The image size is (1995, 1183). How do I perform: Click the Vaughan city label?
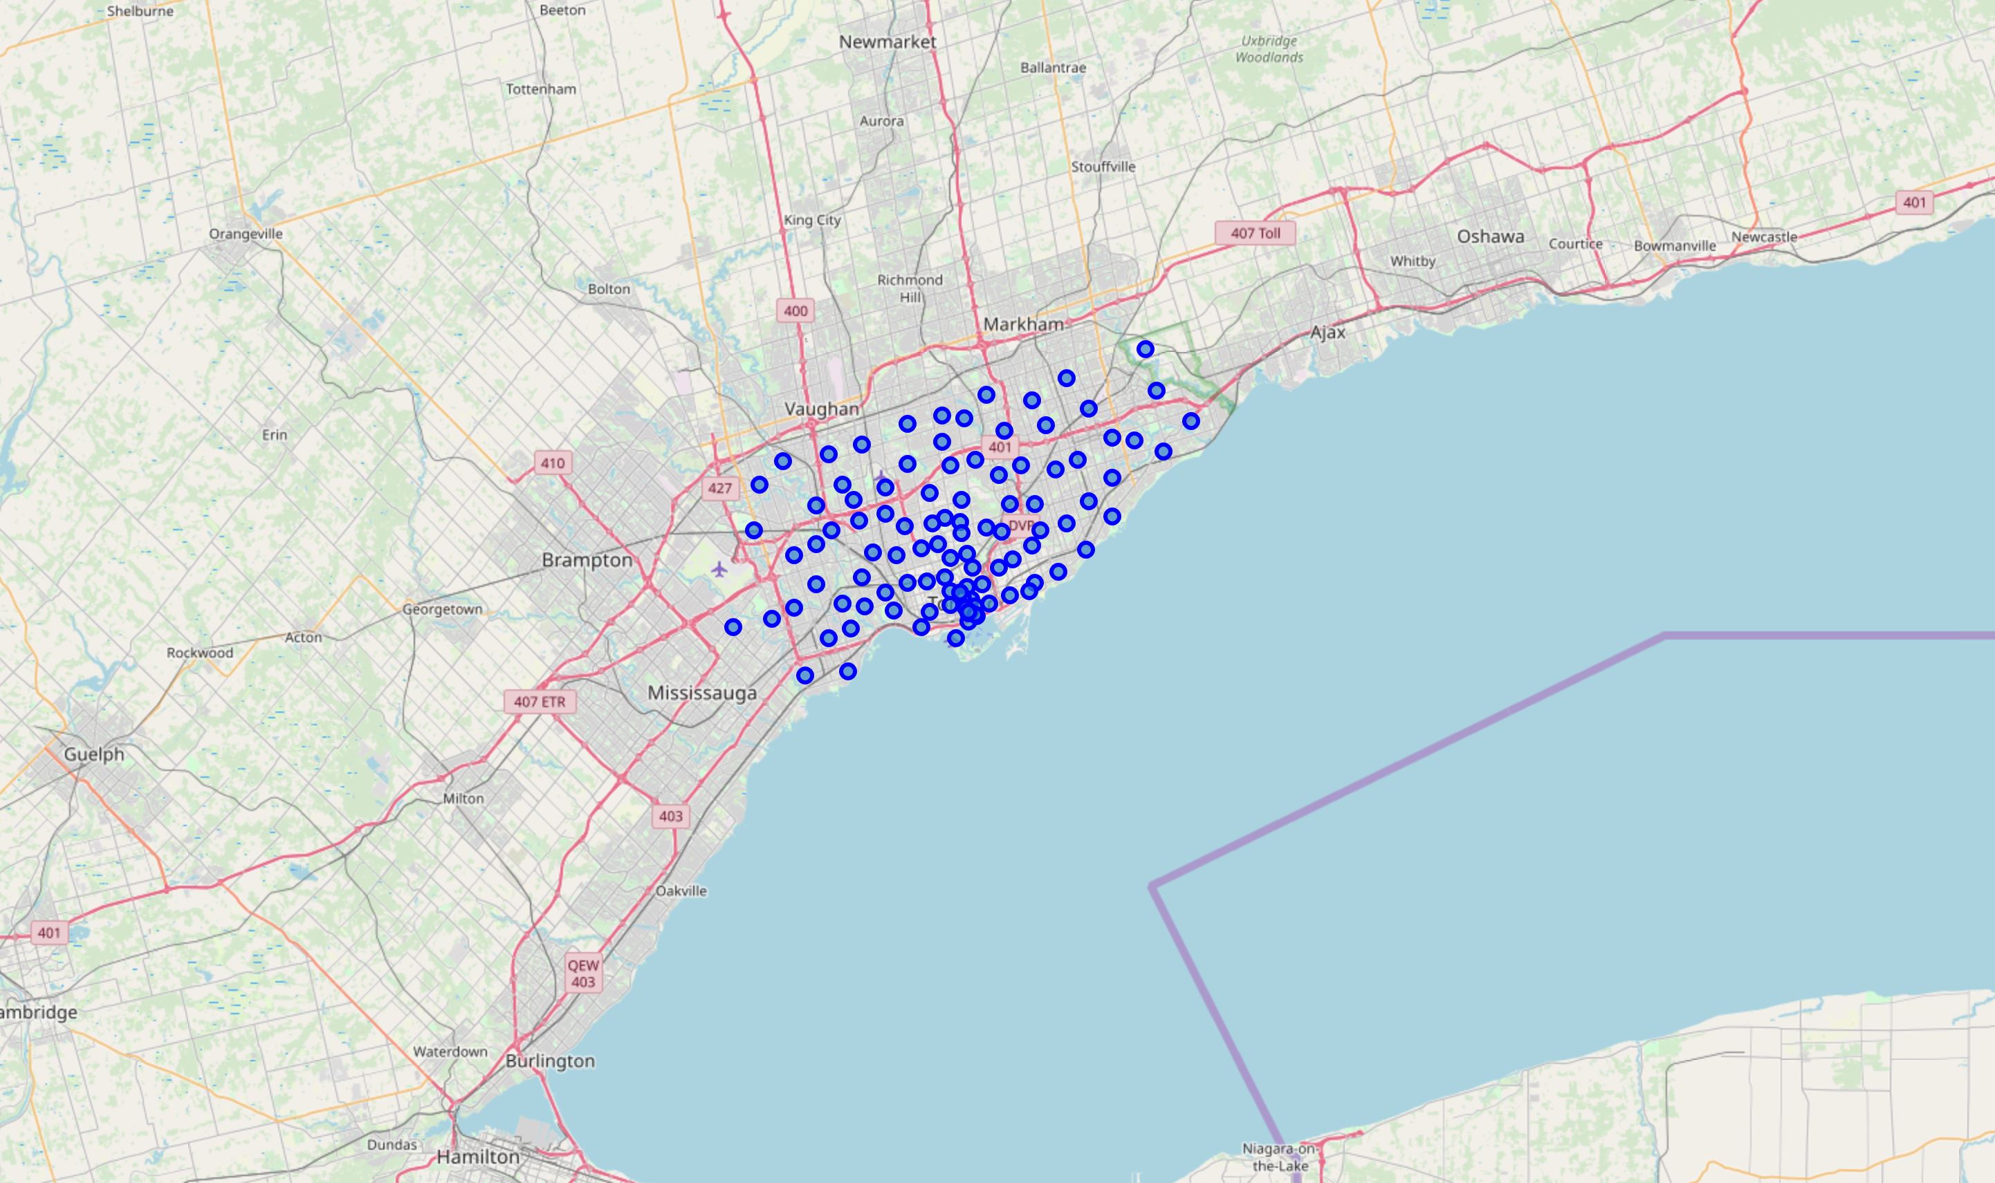(x=822, y=410)
